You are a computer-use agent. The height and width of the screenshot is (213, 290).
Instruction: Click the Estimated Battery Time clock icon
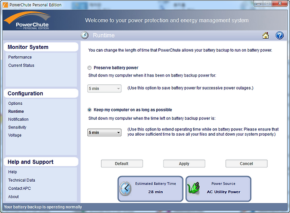125,188
